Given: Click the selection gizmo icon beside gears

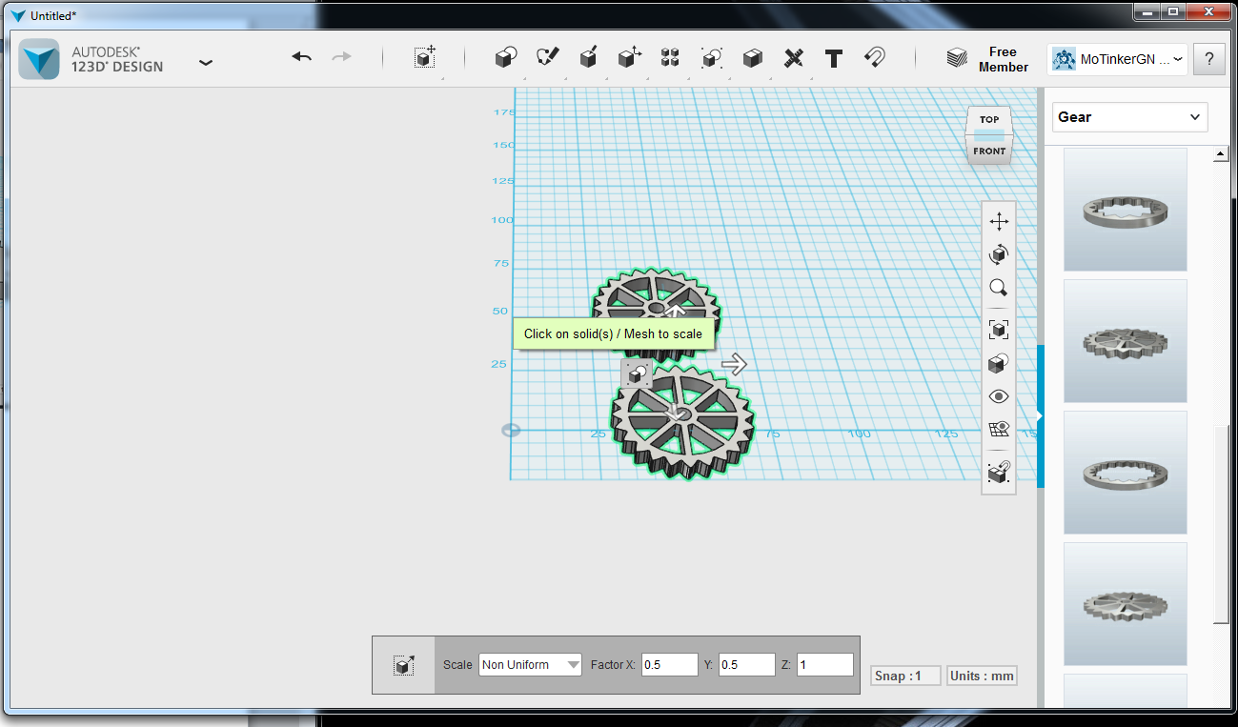Looking at the screenshot, I should (x=636, y=374).
